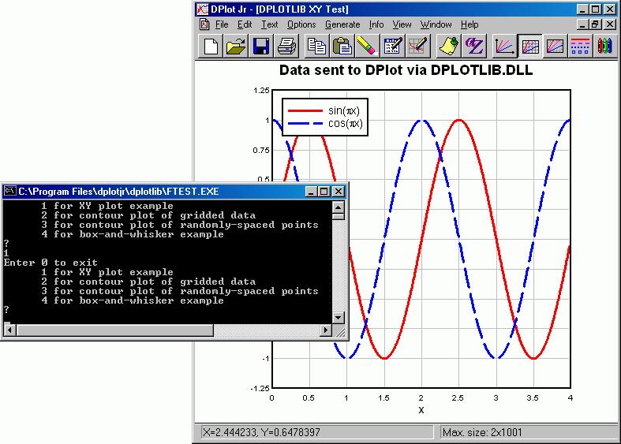The width and height of the screenshot is (621, 444).
Task: Open line and symbol styles icon
Action: [x=580, y=46]
